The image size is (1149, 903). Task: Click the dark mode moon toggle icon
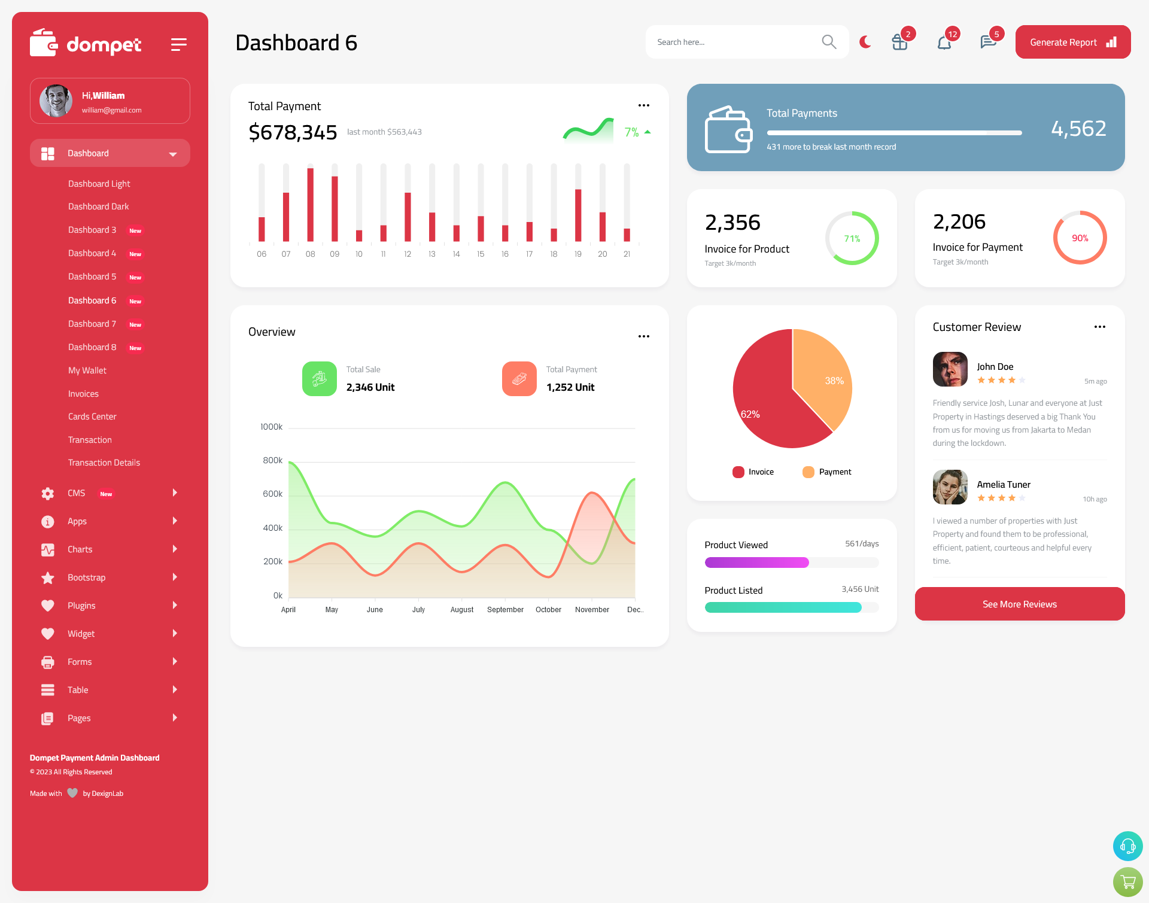pos(865,41)
